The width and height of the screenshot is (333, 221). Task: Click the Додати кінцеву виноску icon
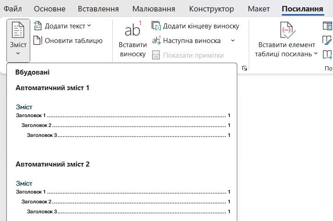157,26
